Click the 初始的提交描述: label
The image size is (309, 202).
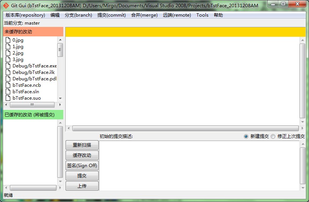116,136
